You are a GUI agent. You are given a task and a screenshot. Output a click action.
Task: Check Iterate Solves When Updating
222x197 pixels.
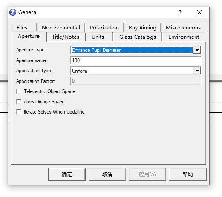point(19,112)
